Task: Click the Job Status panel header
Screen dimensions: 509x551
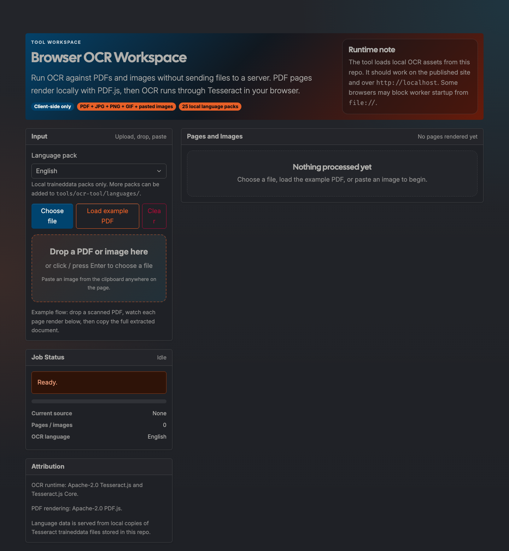Action: [48, 357]
